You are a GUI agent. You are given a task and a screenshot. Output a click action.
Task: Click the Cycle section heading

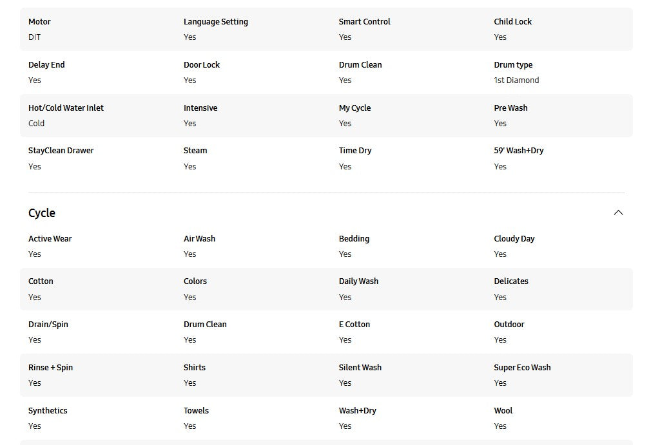point(42,213)
